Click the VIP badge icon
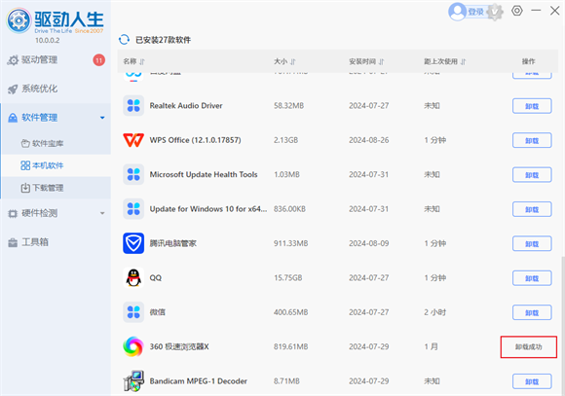565x396 pixels. pyautogui.click(x=495, y=12)
